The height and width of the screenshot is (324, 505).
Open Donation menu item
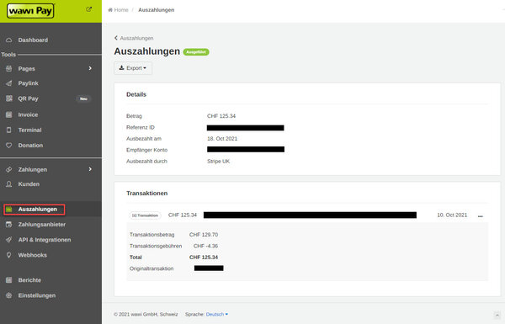click(30, 146)
